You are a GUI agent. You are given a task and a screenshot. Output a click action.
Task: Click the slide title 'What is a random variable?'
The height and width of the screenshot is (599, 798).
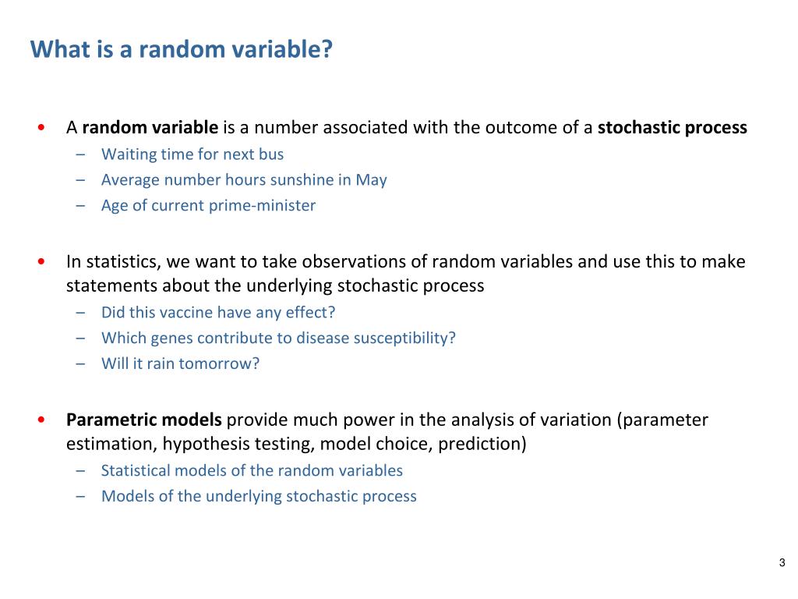coord(181,49)
